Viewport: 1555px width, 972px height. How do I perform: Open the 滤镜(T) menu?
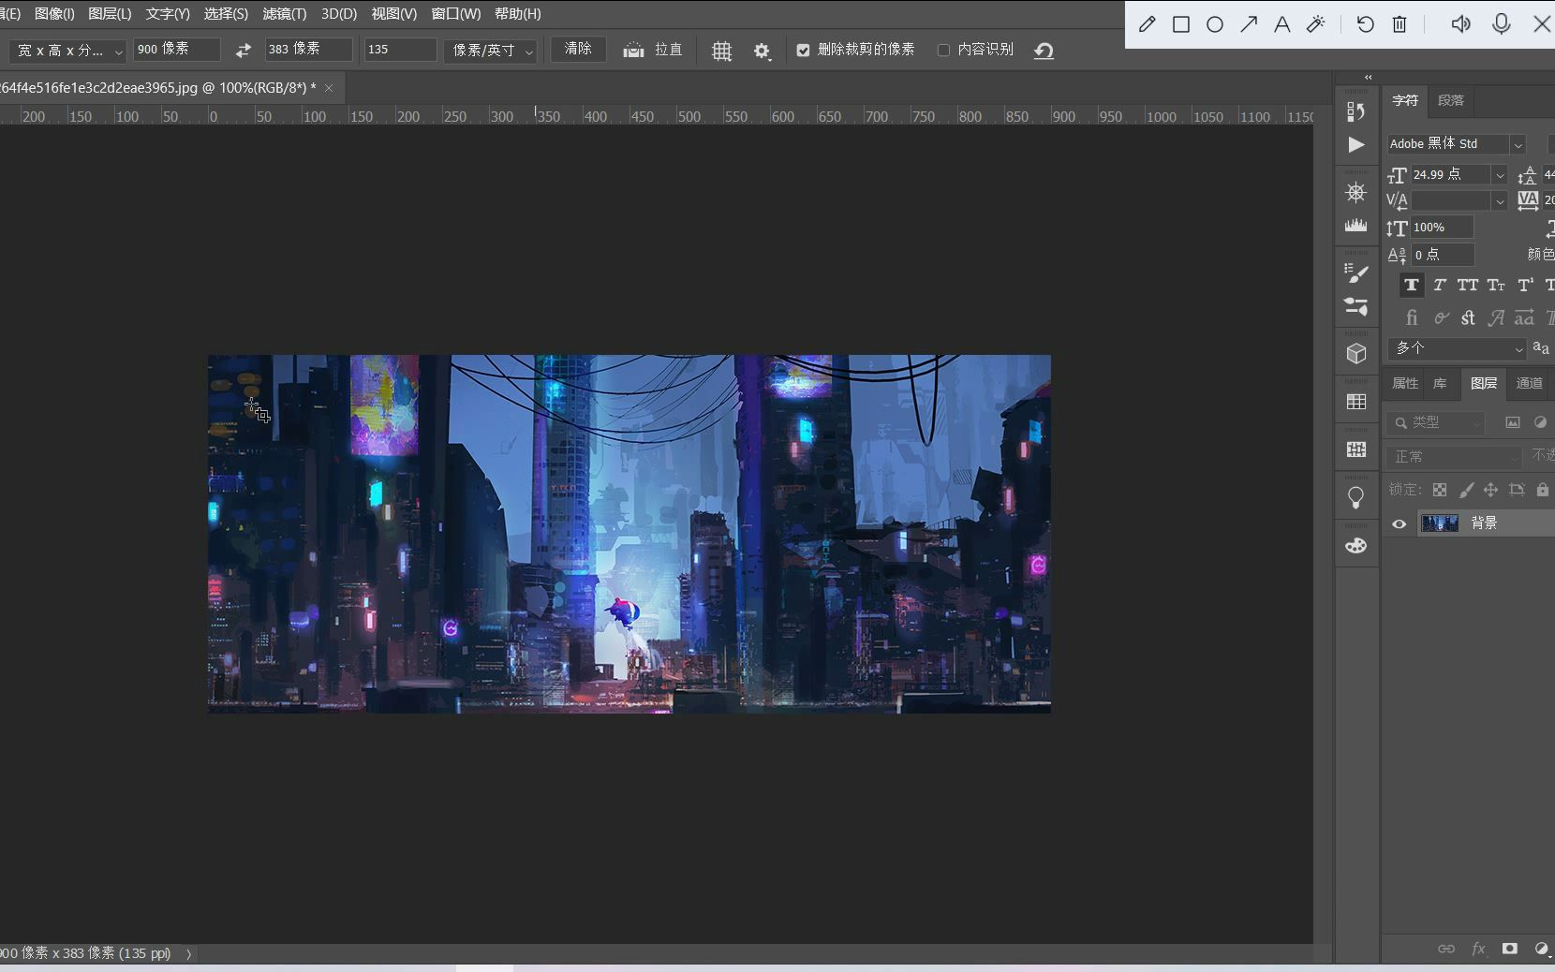pyautogui.click(x=284, y=14)
